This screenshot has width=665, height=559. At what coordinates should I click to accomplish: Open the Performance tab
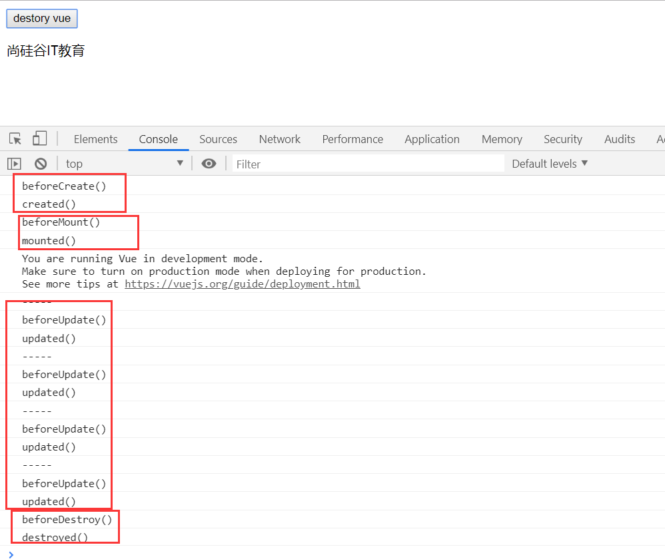(352, 139)
